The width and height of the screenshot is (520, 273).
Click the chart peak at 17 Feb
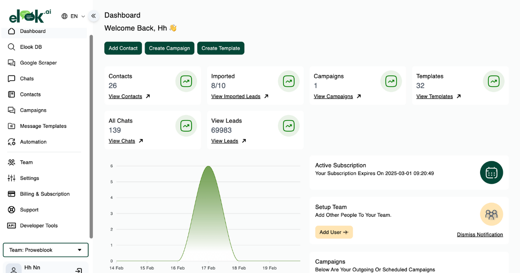(208, 166)
